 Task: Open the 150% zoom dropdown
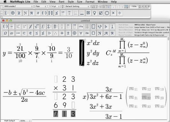[134, 6]
